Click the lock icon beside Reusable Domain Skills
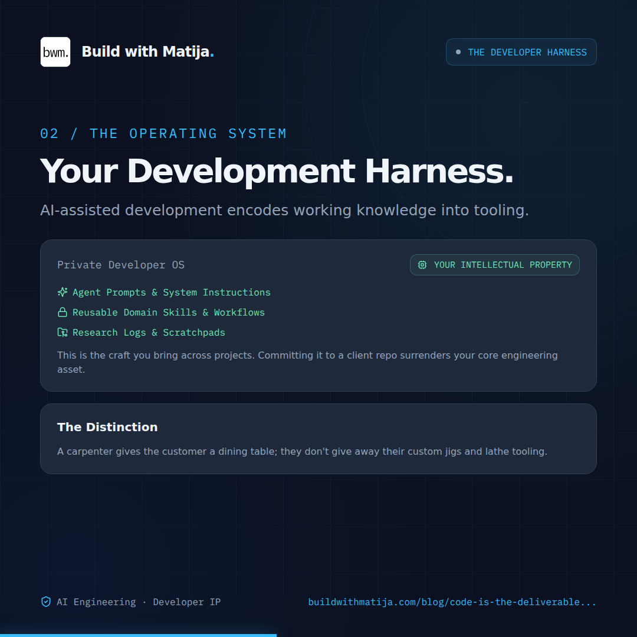The height and width of the screenshot is (637, 637). pyautogui.click(x=63, y=312)
